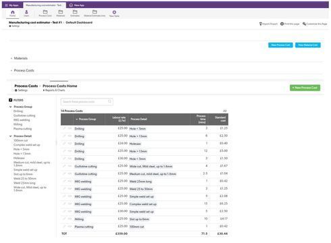The width and height of the screenshot is (331, 243).
Task: View the Holesaw row with the eye icon
Action: point(70,143)
